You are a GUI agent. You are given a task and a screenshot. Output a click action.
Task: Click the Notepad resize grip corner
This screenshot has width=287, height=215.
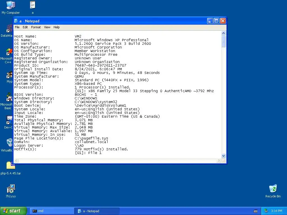224,161
